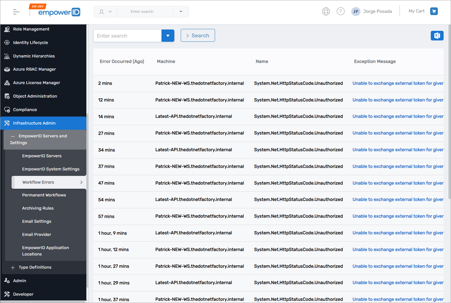Open the hamburger navigation menu
Image resolution: width=451 pixels, height=303 pixels.
click(15, 11)
